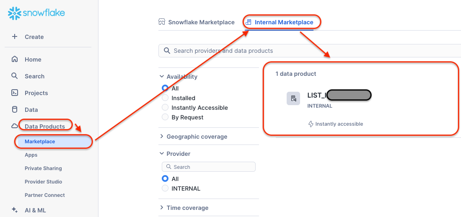Click the 'Instantly accessible' label text

coord(339,124)
